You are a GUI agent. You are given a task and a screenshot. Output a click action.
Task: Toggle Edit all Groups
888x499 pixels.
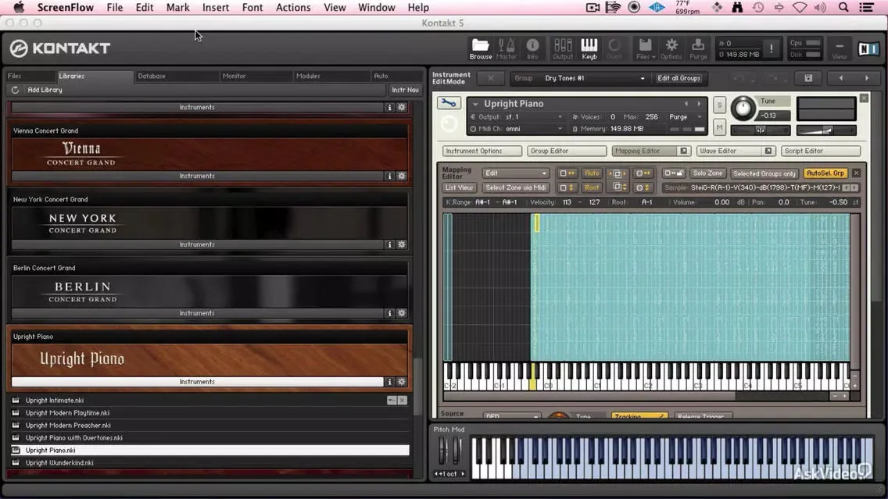point(679,78)
